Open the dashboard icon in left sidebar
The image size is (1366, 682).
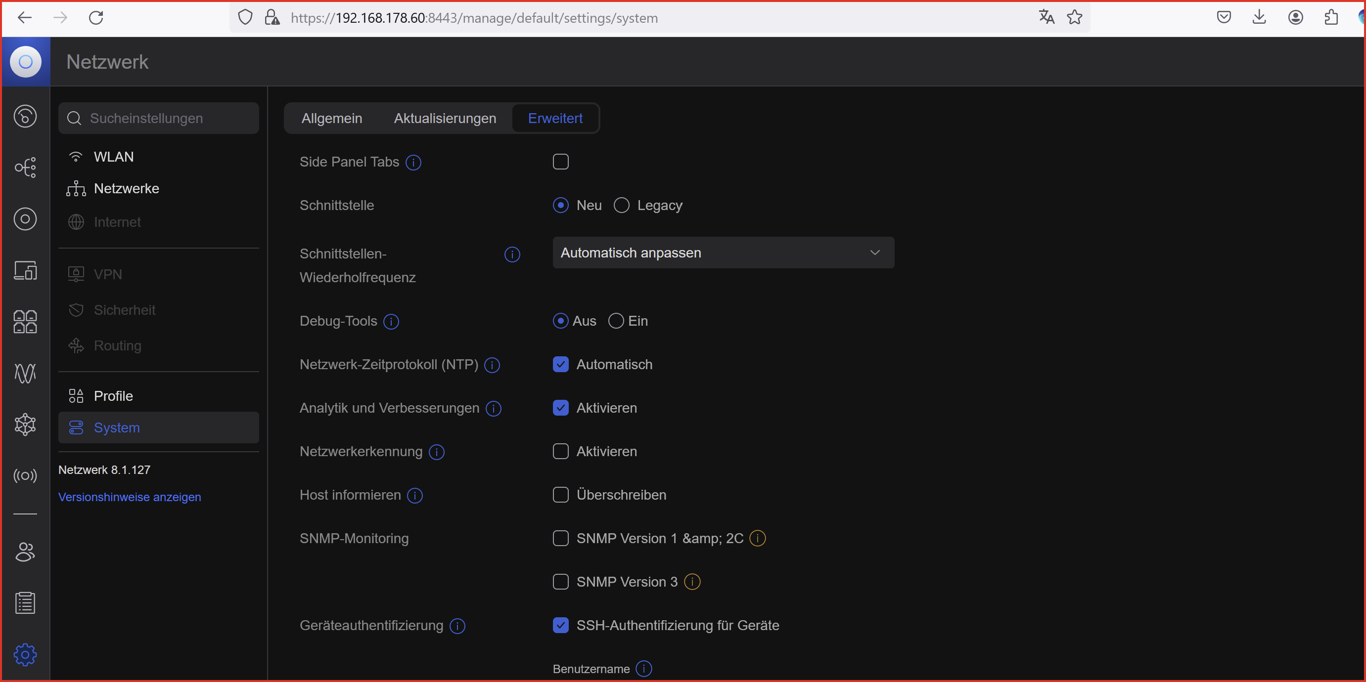tap(25, 116)
